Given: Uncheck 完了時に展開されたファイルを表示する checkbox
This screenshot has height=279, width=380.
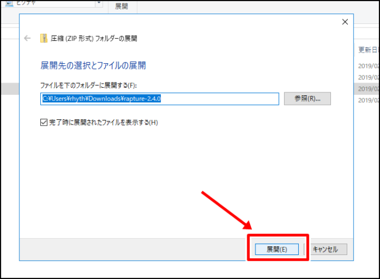Looking at the screenshot, I should [44, 122].
